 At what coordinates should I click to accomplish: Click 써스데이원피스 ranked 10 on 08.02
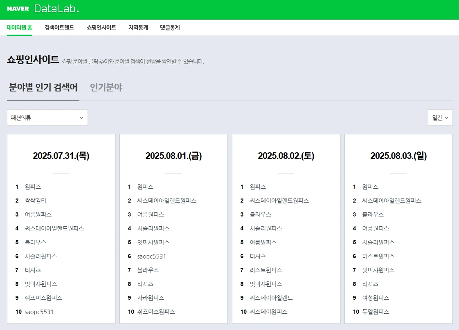[x=268, y=312]
